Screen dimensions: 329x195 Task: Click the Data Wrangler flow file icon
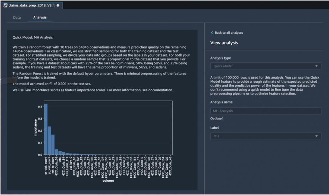click(5, 5)
